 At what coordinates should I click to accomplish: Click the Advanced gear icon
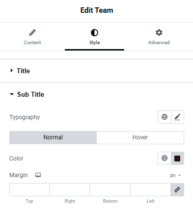pyautogui.click(x=159, y=32)
